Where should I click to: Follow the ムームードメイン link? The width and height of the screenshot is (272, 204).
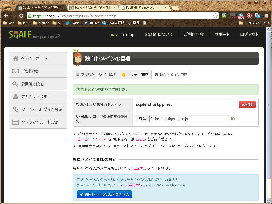pos(92,139)
